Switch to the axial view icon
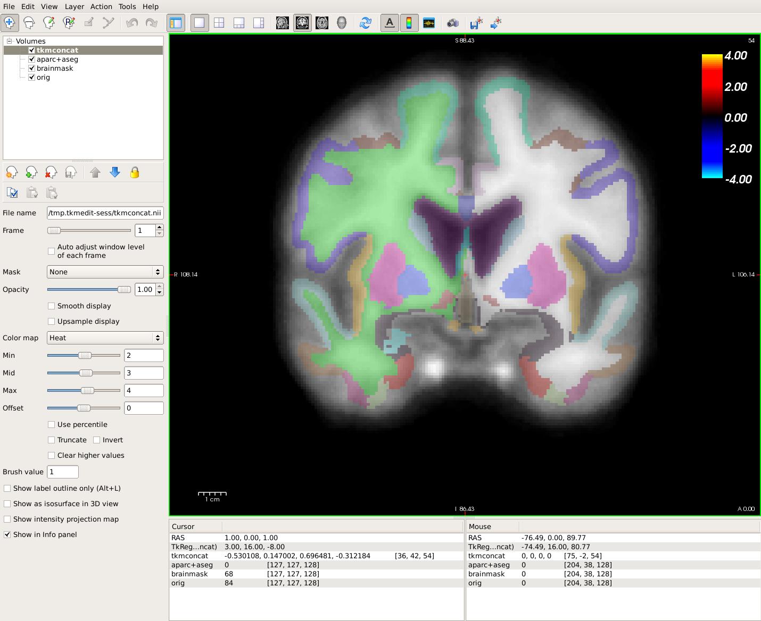The width and height of the screenshot is (761, 621). coord(322,23)
